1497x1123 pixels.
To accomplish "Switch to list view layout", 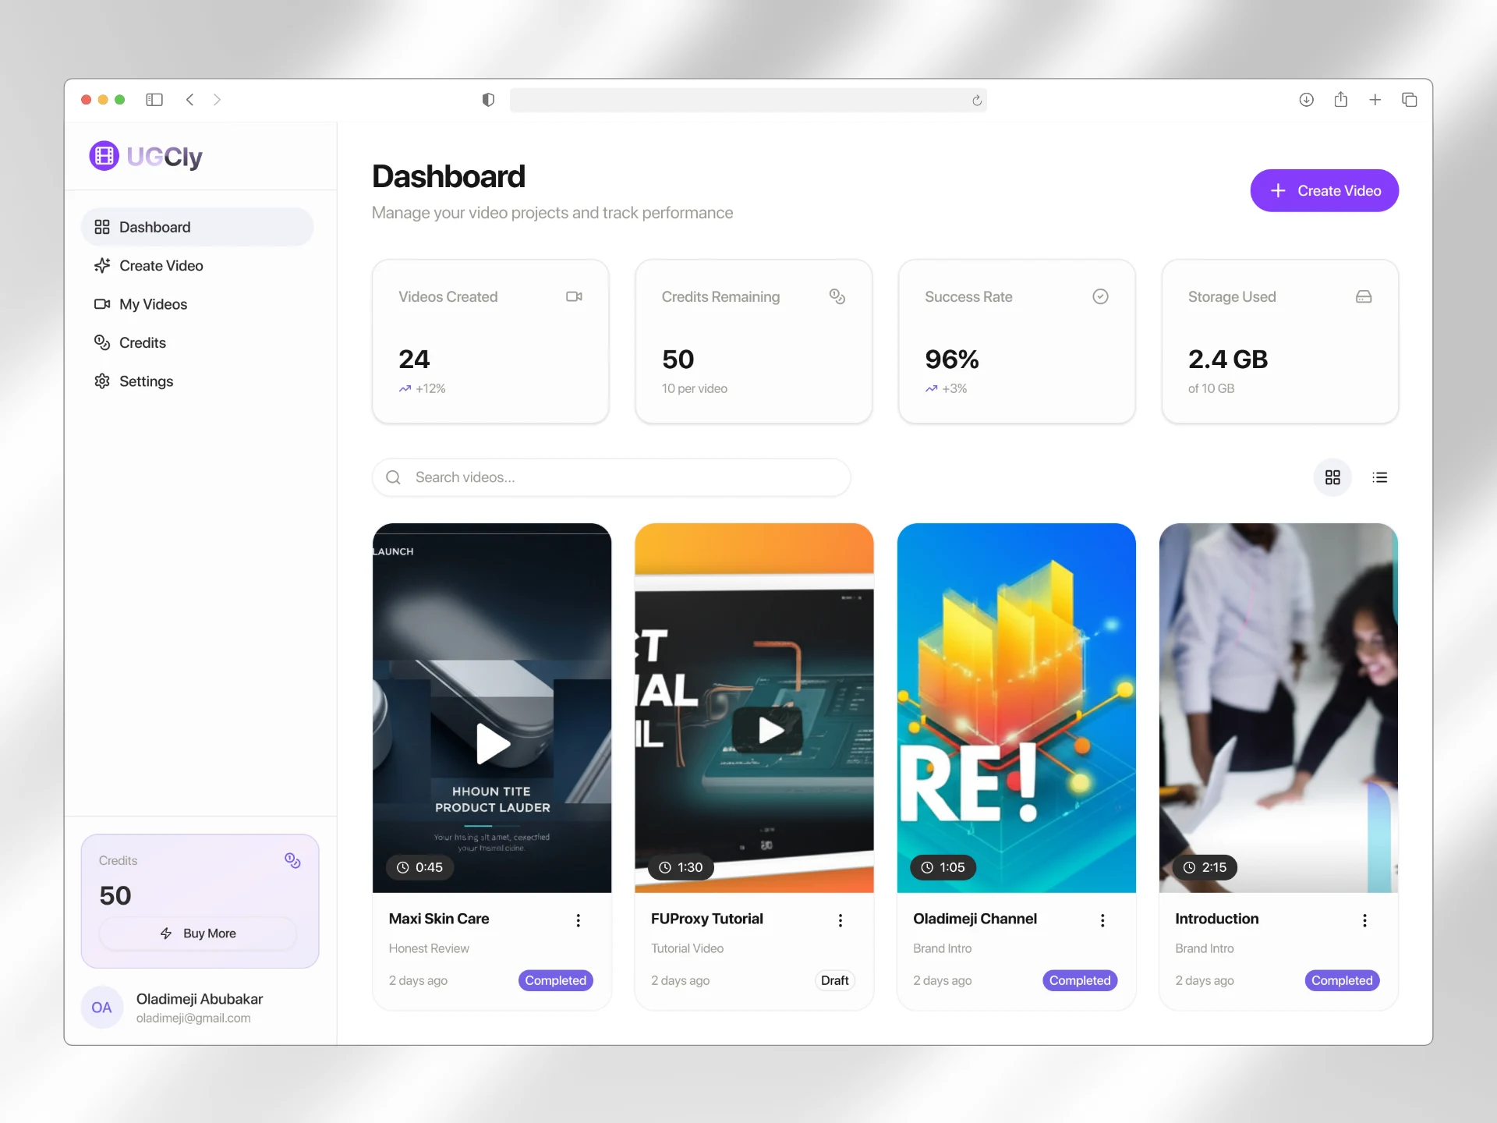I will [1379, 477].
